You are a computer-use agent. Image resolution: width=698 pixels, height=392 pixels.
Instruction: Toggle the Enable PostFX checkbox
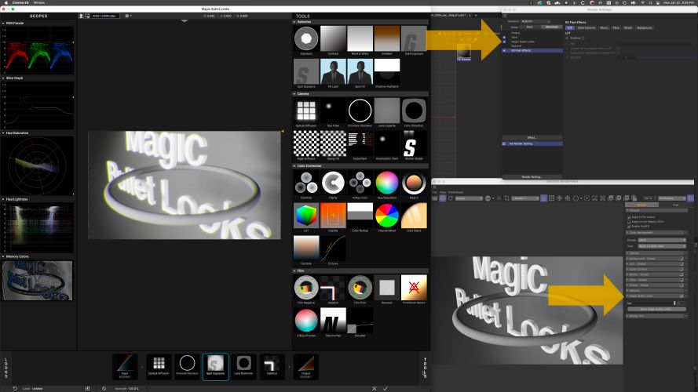[x=629, y=227]
